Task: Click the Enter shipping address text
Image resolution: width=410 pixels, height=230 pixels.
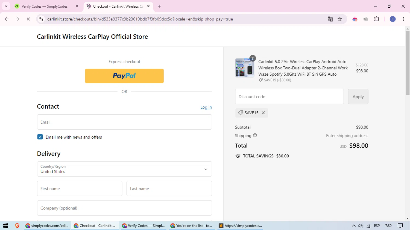Action: [x=347, y=136]
